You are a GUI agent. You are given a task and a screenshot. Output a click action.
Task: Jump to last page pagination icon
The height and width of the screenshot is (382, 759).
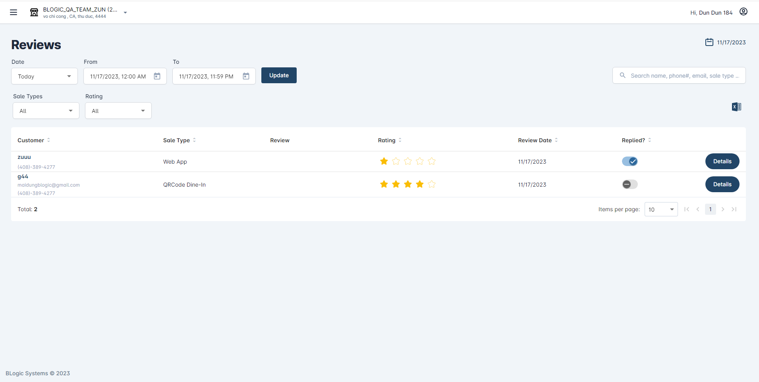coord(734,209)
